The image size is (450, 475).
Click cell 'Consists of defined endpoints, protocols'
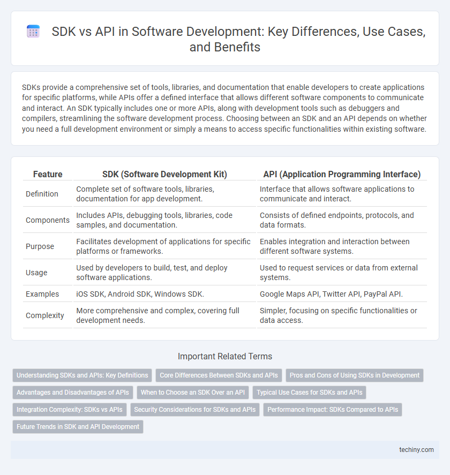(x=342, y=220)
